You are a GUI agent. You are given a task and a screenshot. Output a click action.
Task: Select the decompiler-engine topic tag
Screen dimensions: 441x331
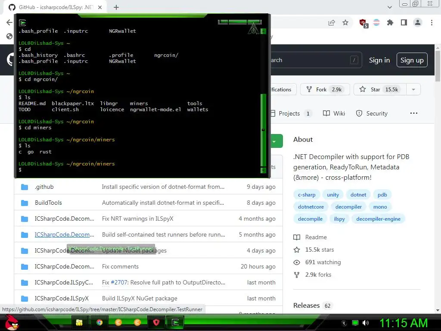[378, 219]
